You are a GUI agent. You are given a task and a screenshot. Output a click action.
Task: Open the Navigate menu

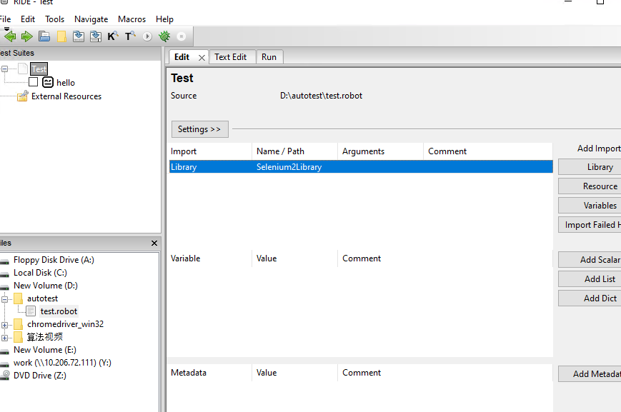91,19
